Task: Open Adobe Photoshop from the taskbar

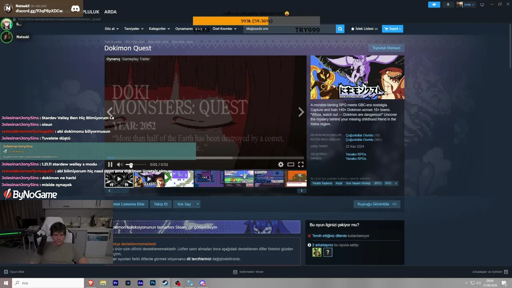Action: (153, 283)
